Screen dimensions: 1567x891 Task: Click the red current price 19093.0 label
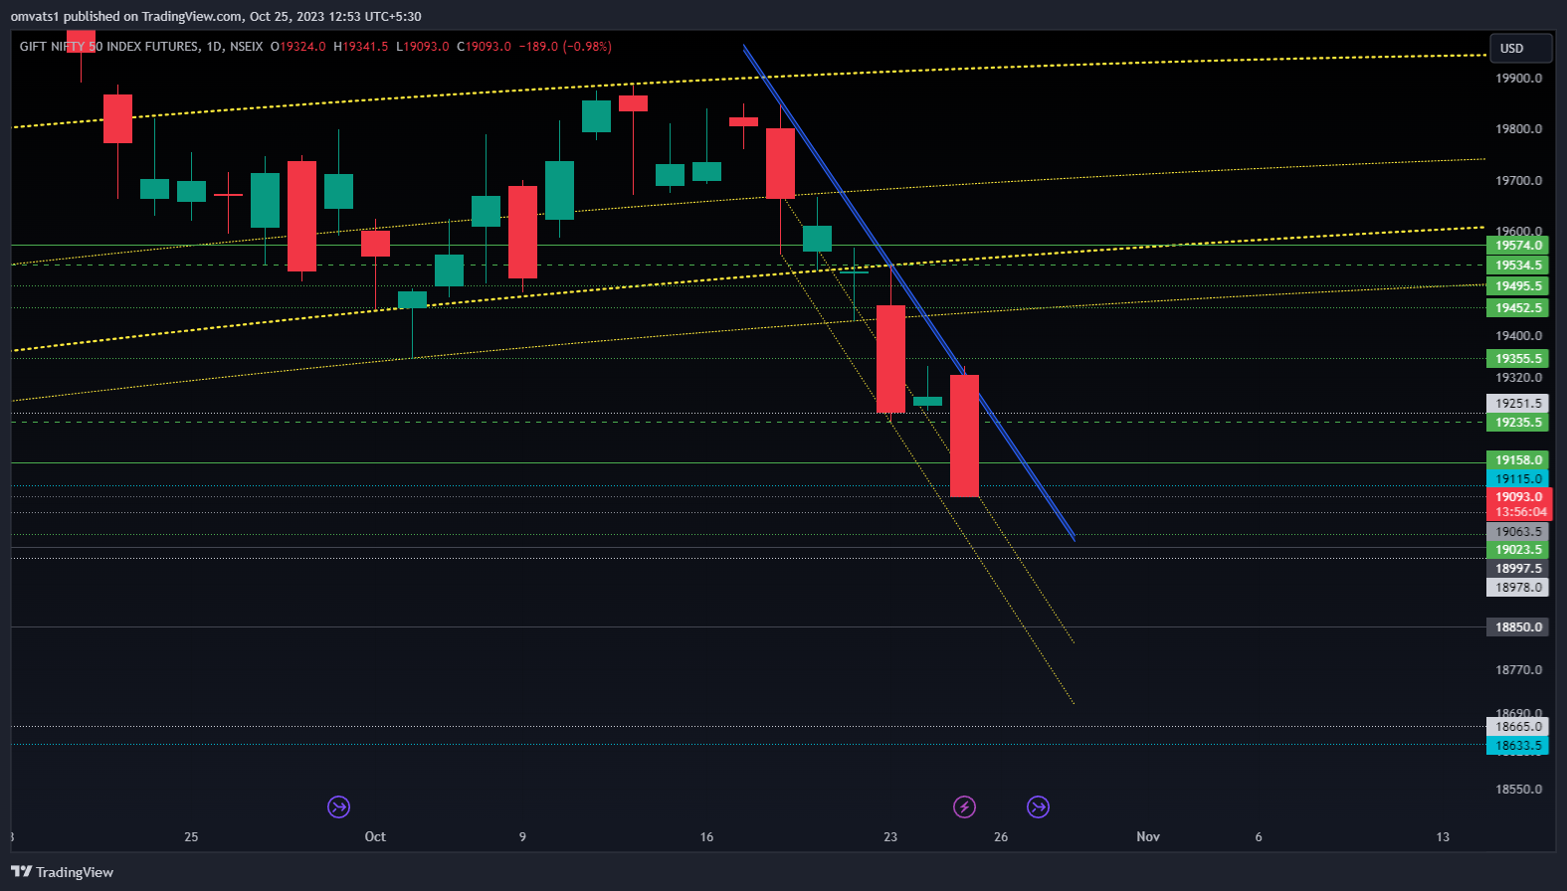click(1518, 496)
